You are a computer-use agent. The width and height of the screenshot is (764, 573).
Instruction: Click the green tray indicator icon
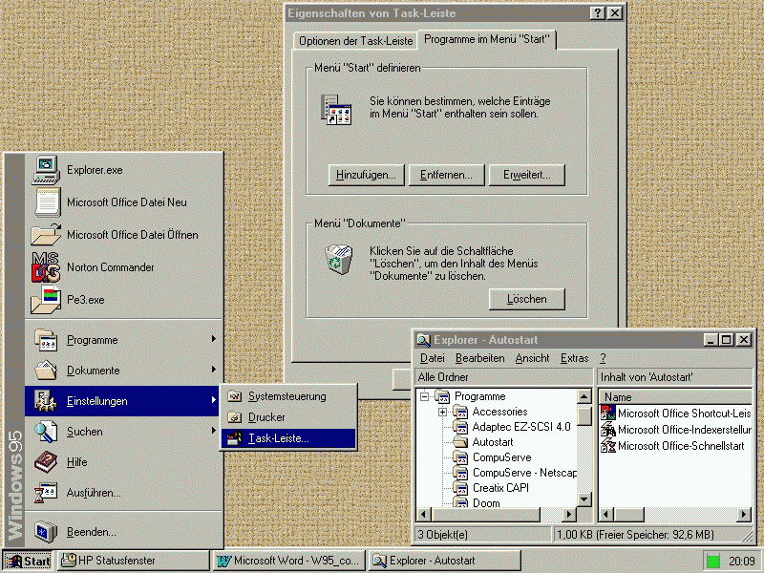point(712,562)
